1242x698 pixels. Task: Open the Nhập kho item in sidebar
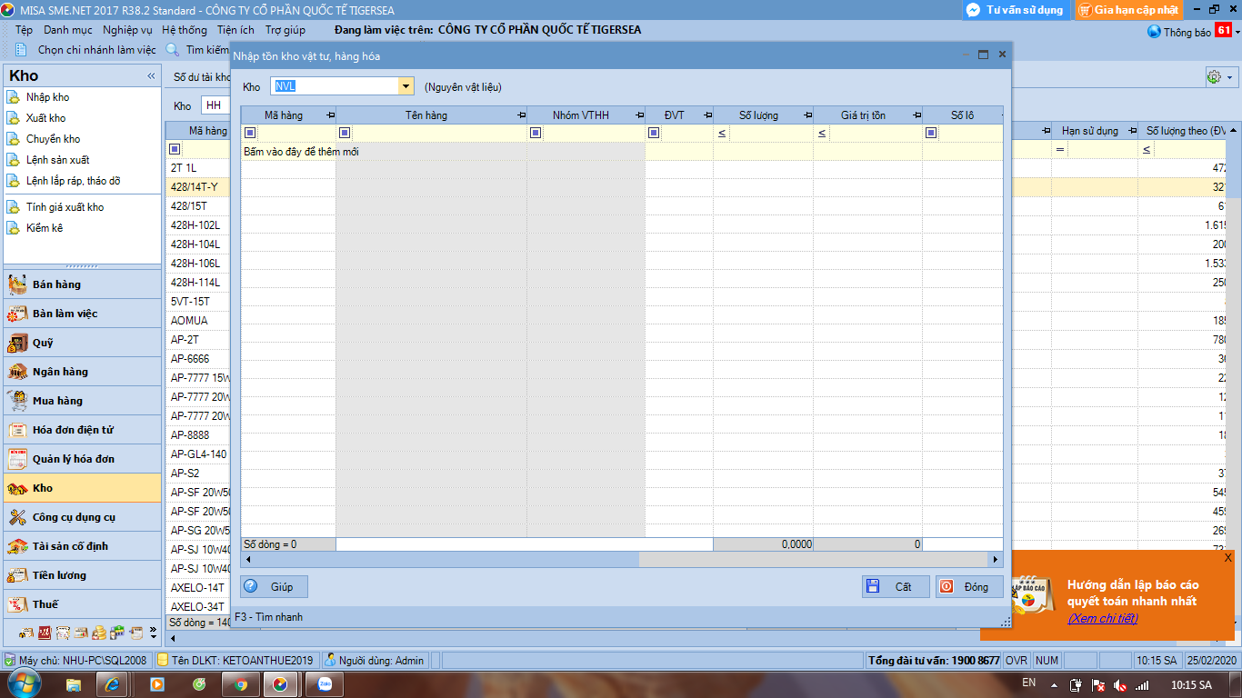(x=47, y=97)
